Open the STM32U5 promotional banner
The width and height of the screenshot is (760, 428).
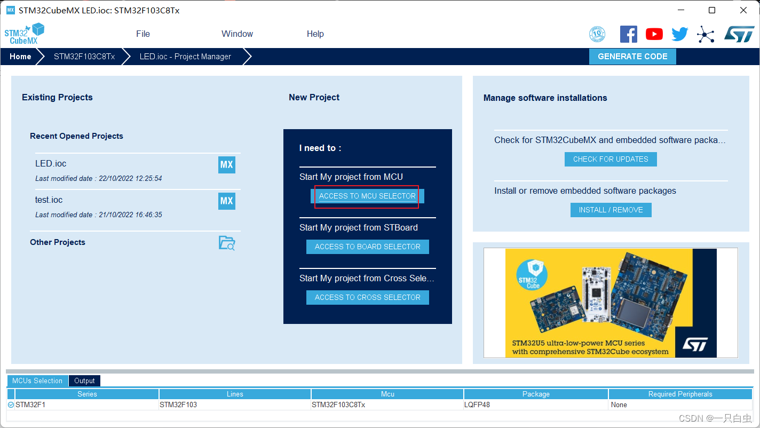pos(611,303)
